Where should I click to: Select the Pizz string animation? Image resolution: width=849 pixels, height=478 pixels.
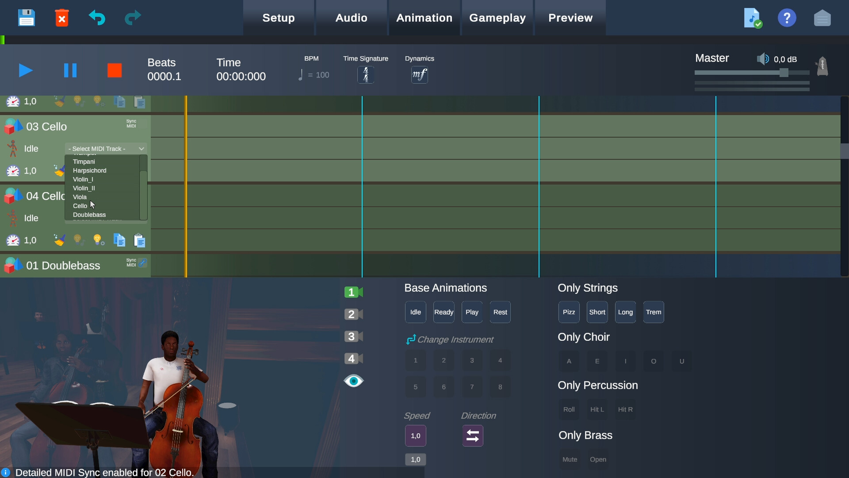click(x=569, y=312)
